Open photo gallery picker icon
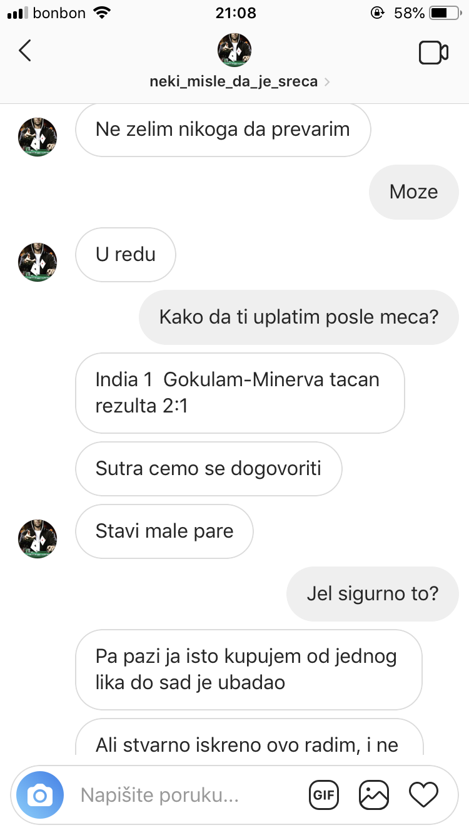The width and height of the screenshot is (469, 835). point(374,796)
